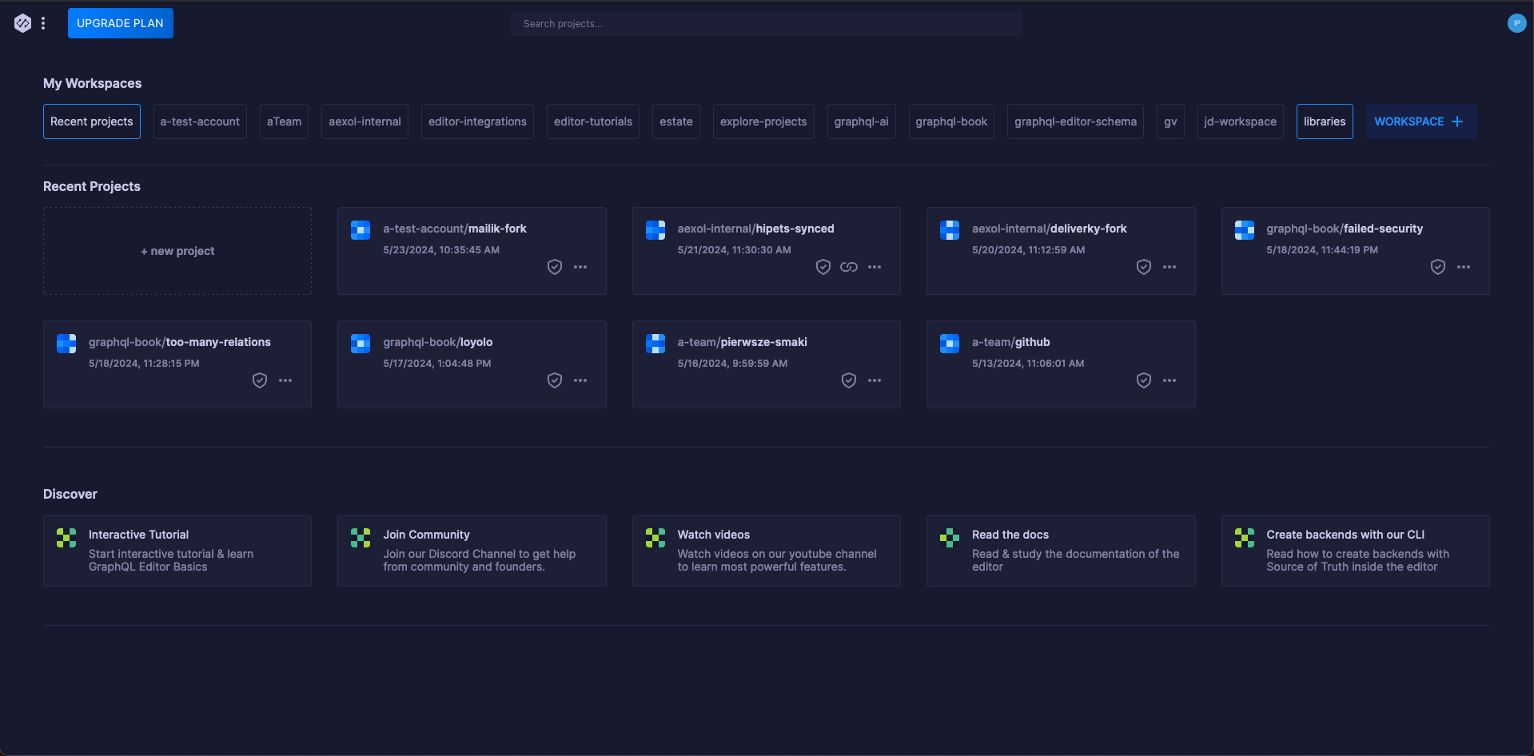Open the a-team/pierwsze-smaki project
The image size is (1534, 756).
click(766, 364)
